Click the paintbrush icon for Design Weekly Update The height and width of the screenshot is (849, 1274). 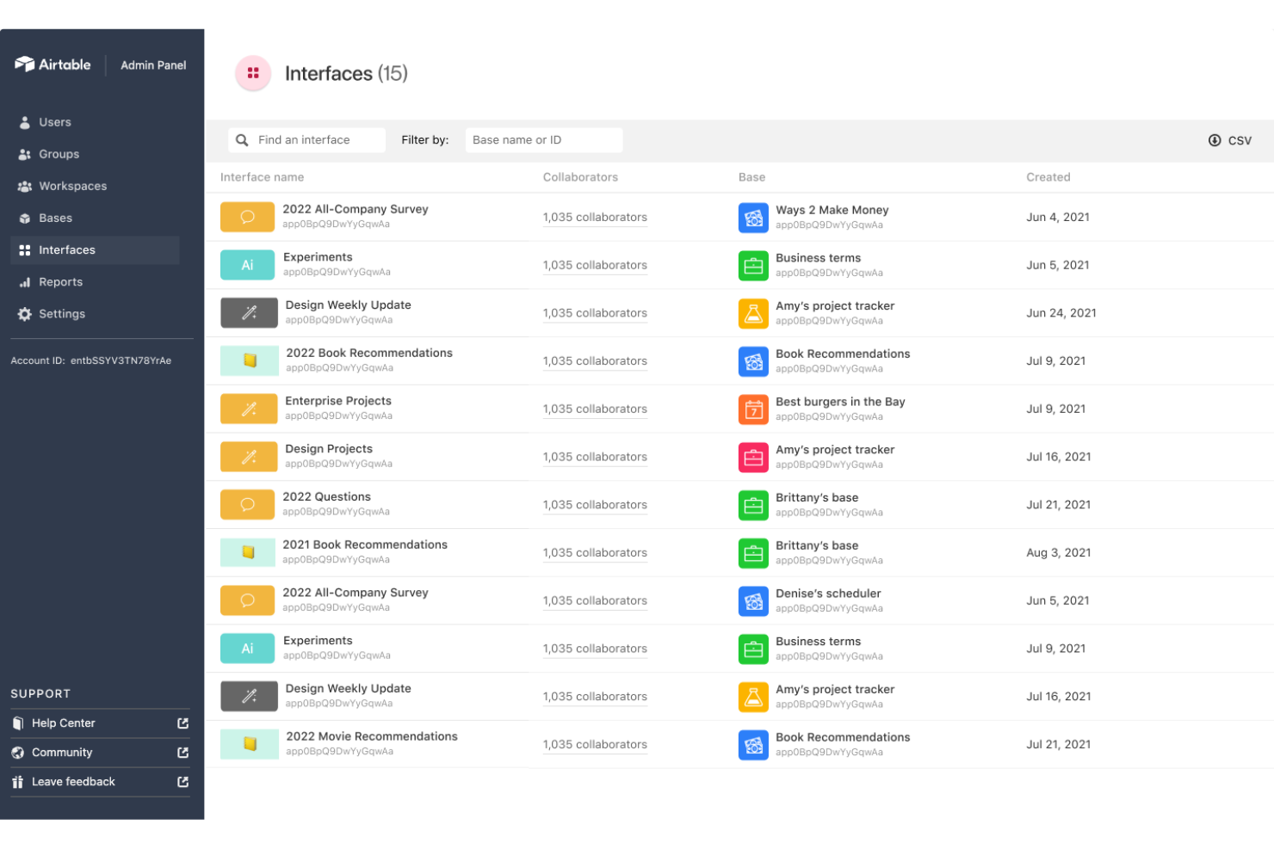(249, 312)
